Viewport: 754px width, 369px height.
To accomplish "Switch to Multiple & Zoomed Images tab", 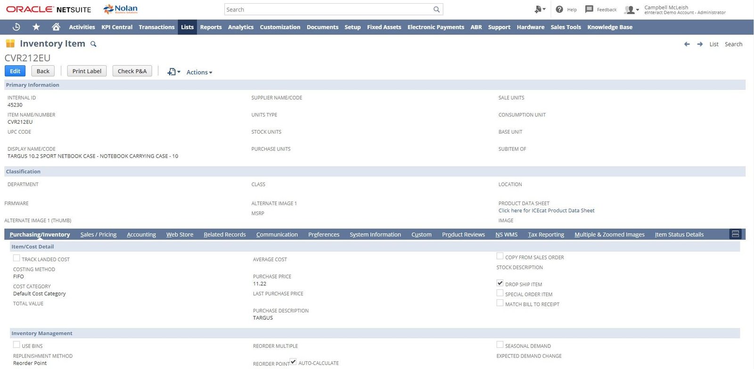I will [609, 234].
